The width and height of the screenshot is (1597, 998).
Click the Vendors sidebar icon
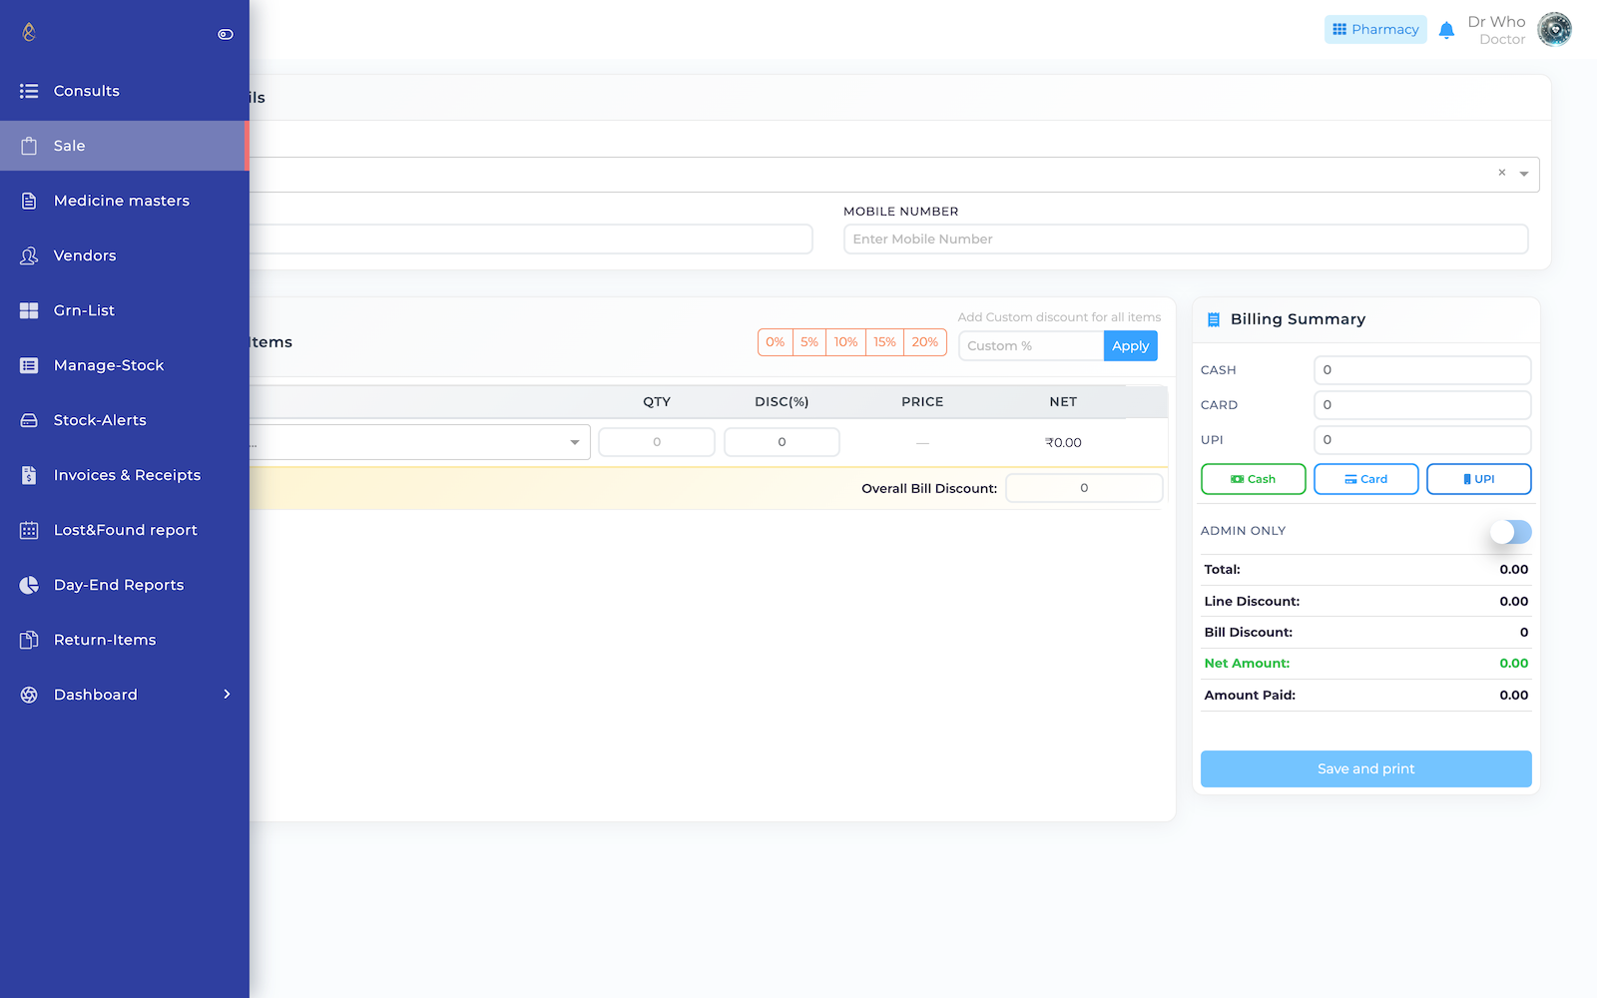[x=29, y=255]
